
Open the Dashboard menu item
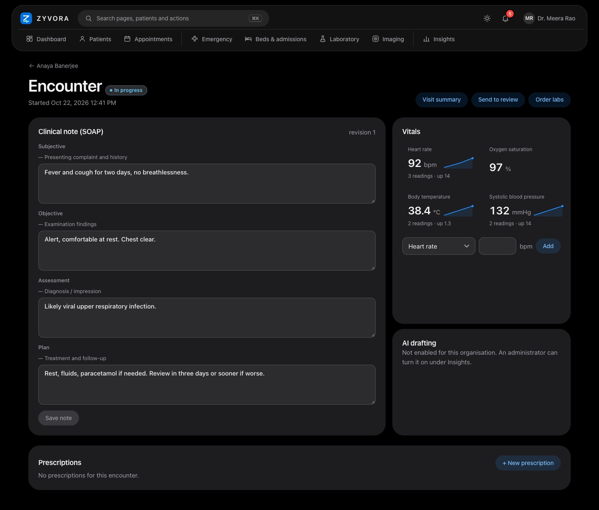tap(46, 39)
